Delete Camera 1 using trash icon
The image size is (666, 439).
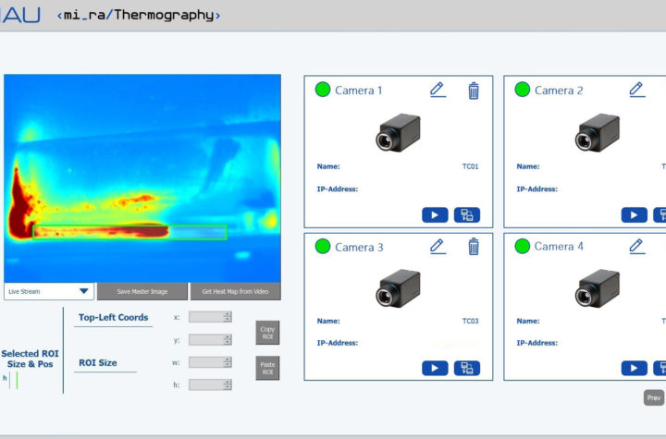pos(474,91)
